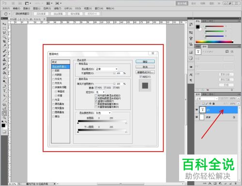Select the Pen tool
The width and height of the screenshot is (242, 186).
[4, 87]
